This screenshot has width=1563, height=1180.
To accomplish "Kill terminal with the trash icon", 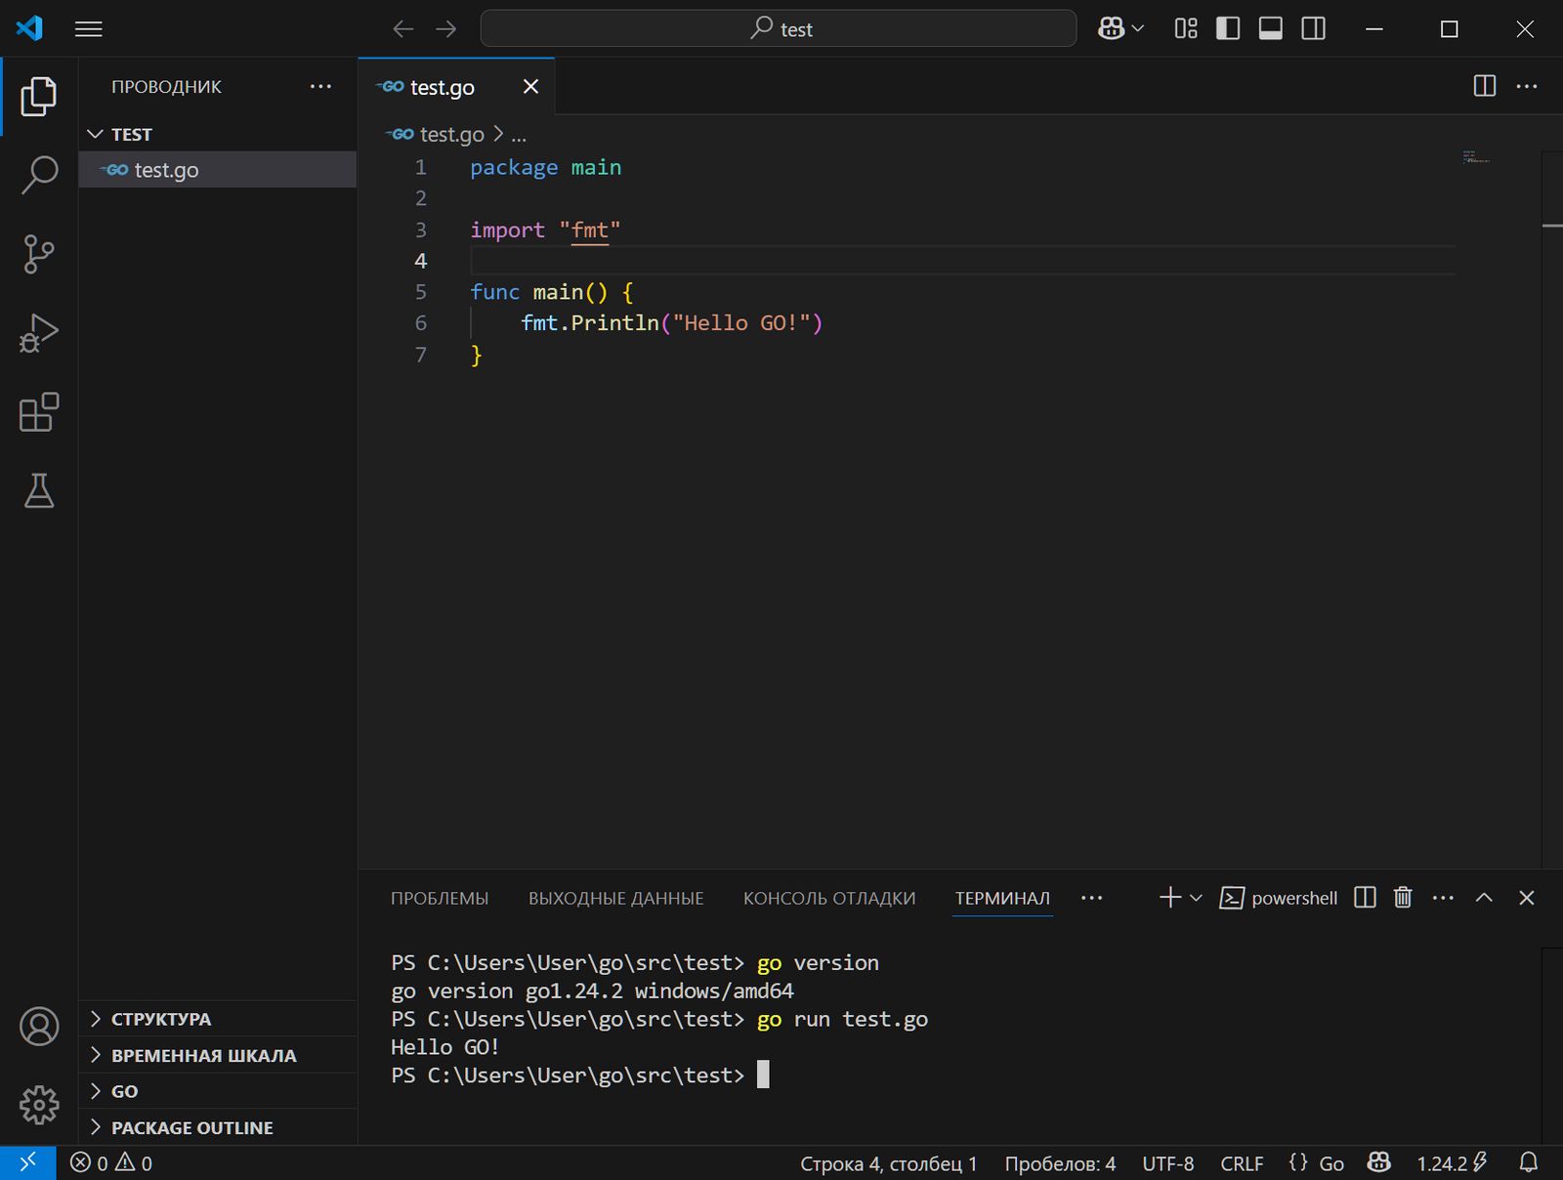I will [1403, 898].
